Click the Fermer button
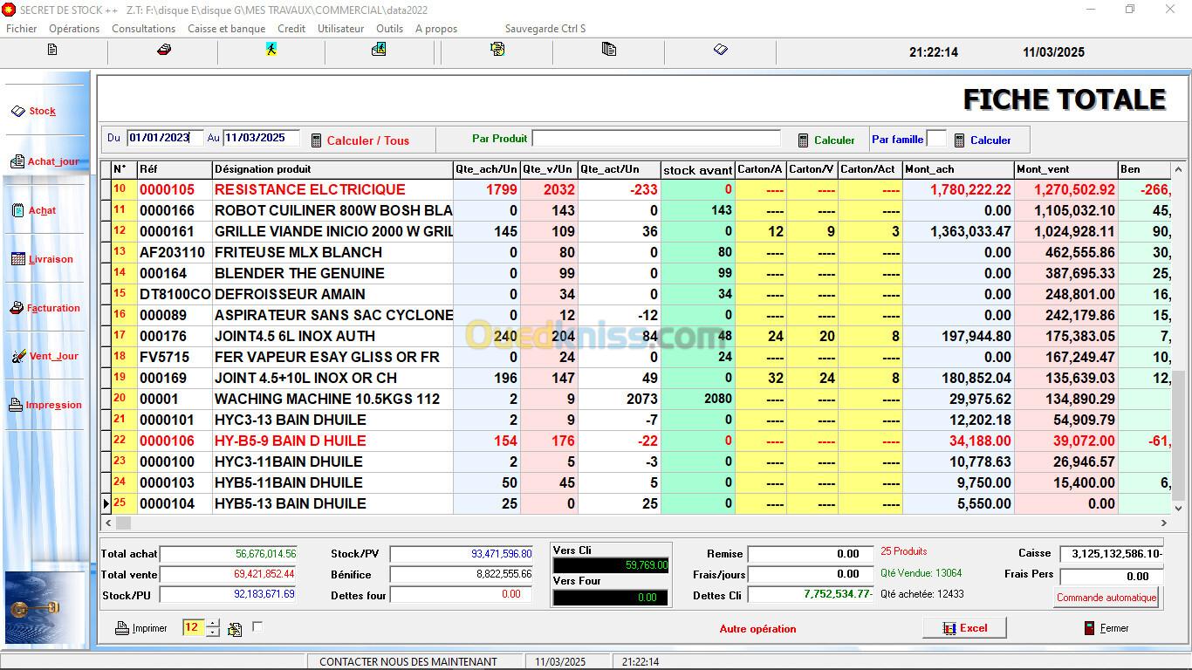 click(1106, 628)
